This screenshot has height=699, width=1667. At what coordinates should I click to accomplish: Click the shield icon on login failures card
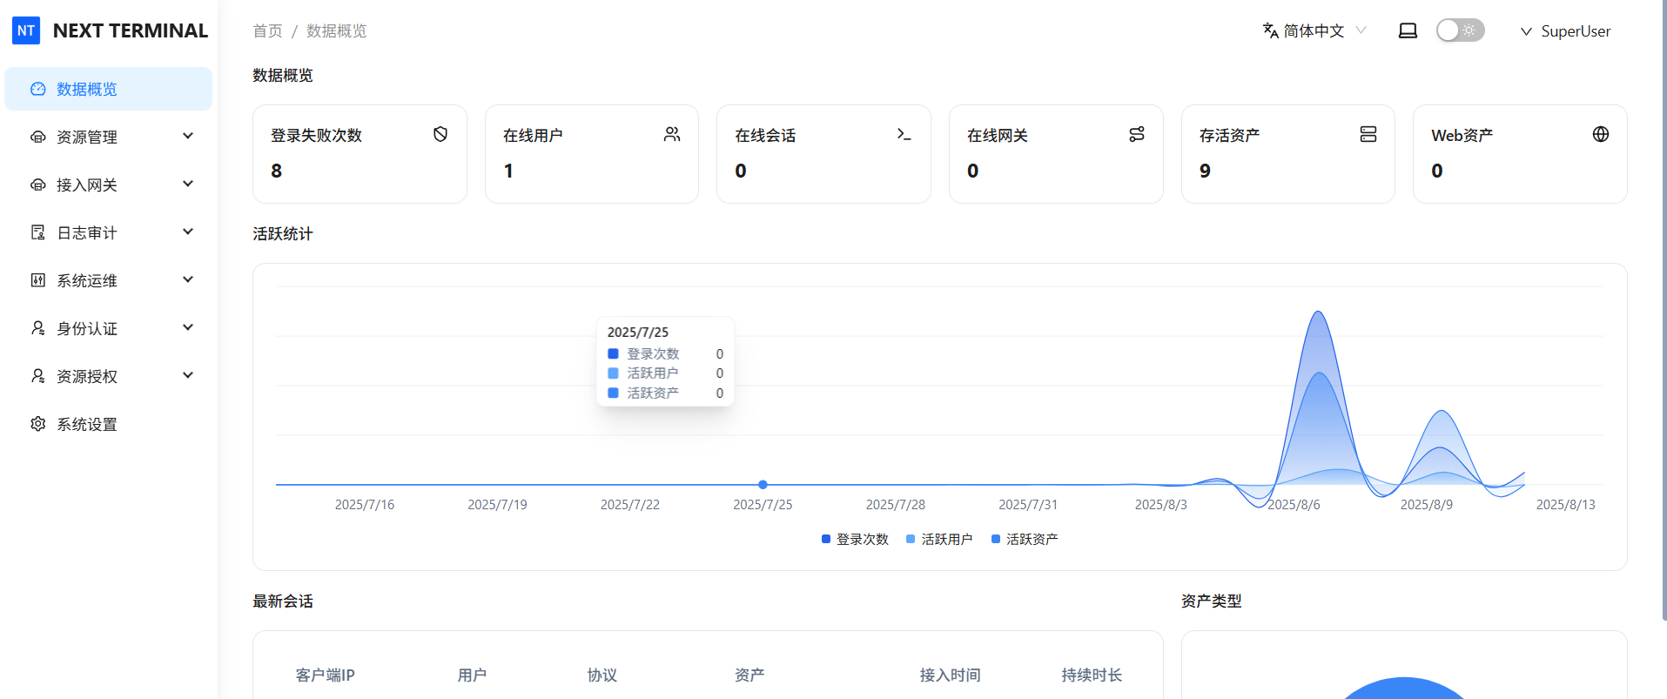pyautogui.click(x=440, y=134)
